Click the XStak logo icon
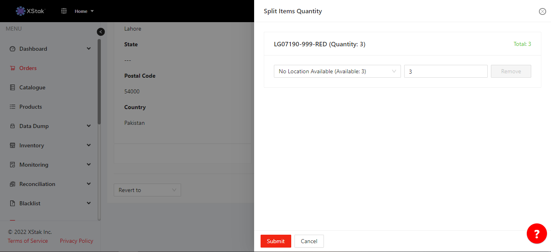 point(21,11)
